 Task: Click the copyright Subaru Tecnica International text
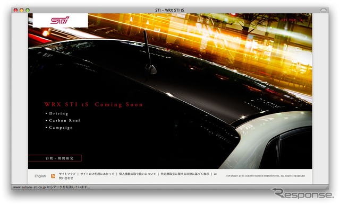[x=266, y=176]
